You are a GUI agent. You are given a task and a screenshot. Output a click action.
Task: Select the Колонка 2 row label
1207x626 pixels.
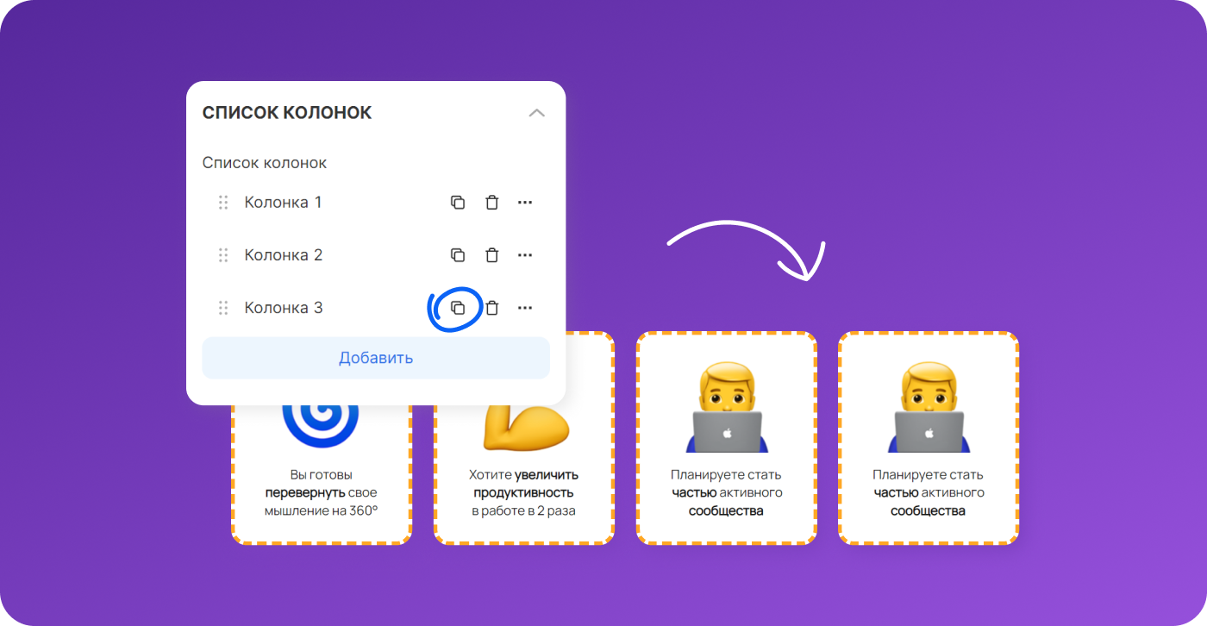(284, 255)
